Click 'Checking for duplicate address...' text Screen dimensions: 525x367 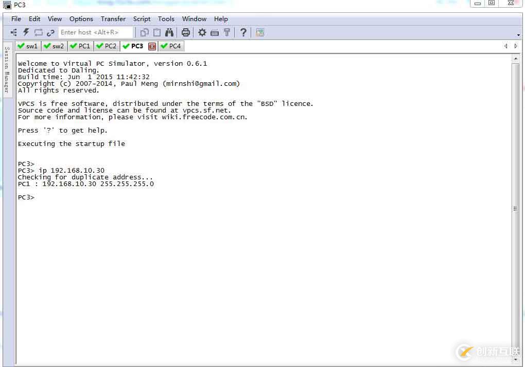(x=85, y=177)
